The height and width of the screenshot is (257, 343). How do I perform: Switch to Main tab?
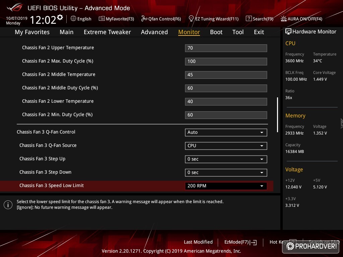(x=67, y=32)
